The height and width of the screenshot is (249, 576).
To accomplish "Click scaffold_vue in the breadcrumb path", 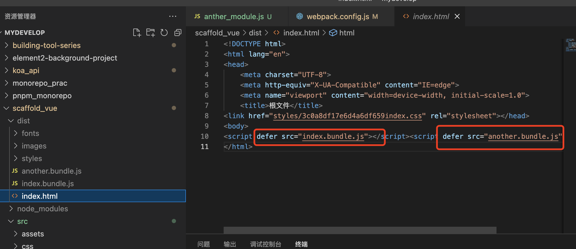I will coord(217,33).
